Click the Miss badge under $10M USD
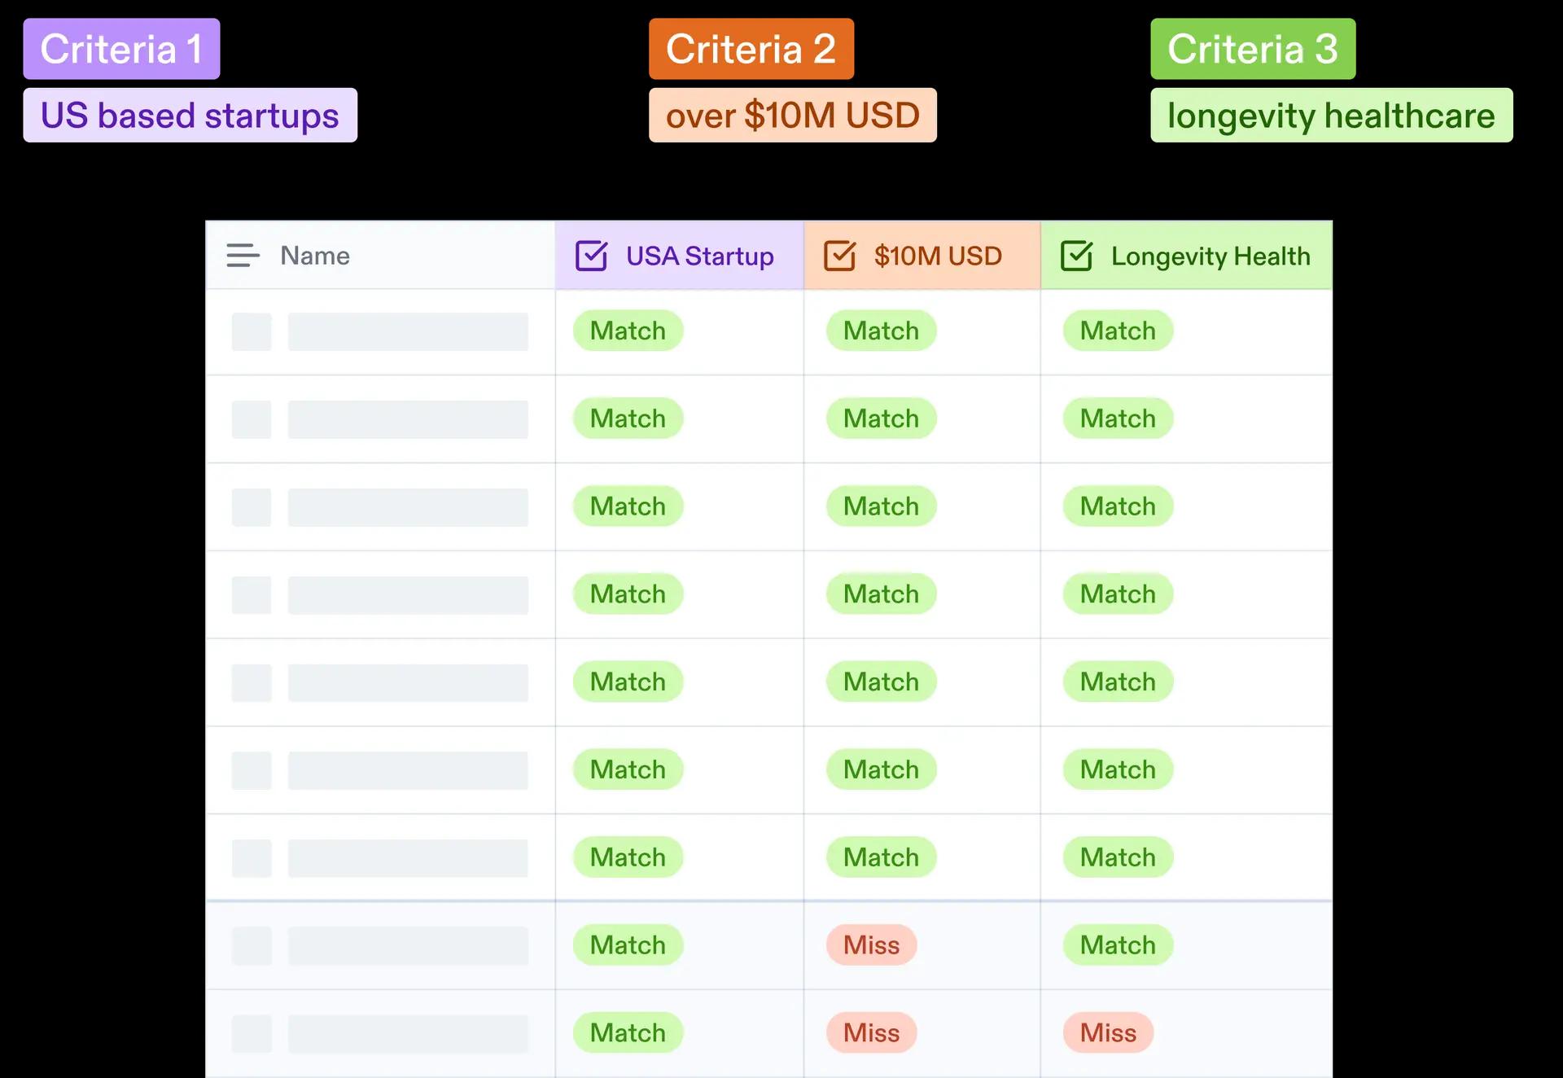 click(871, 944)
